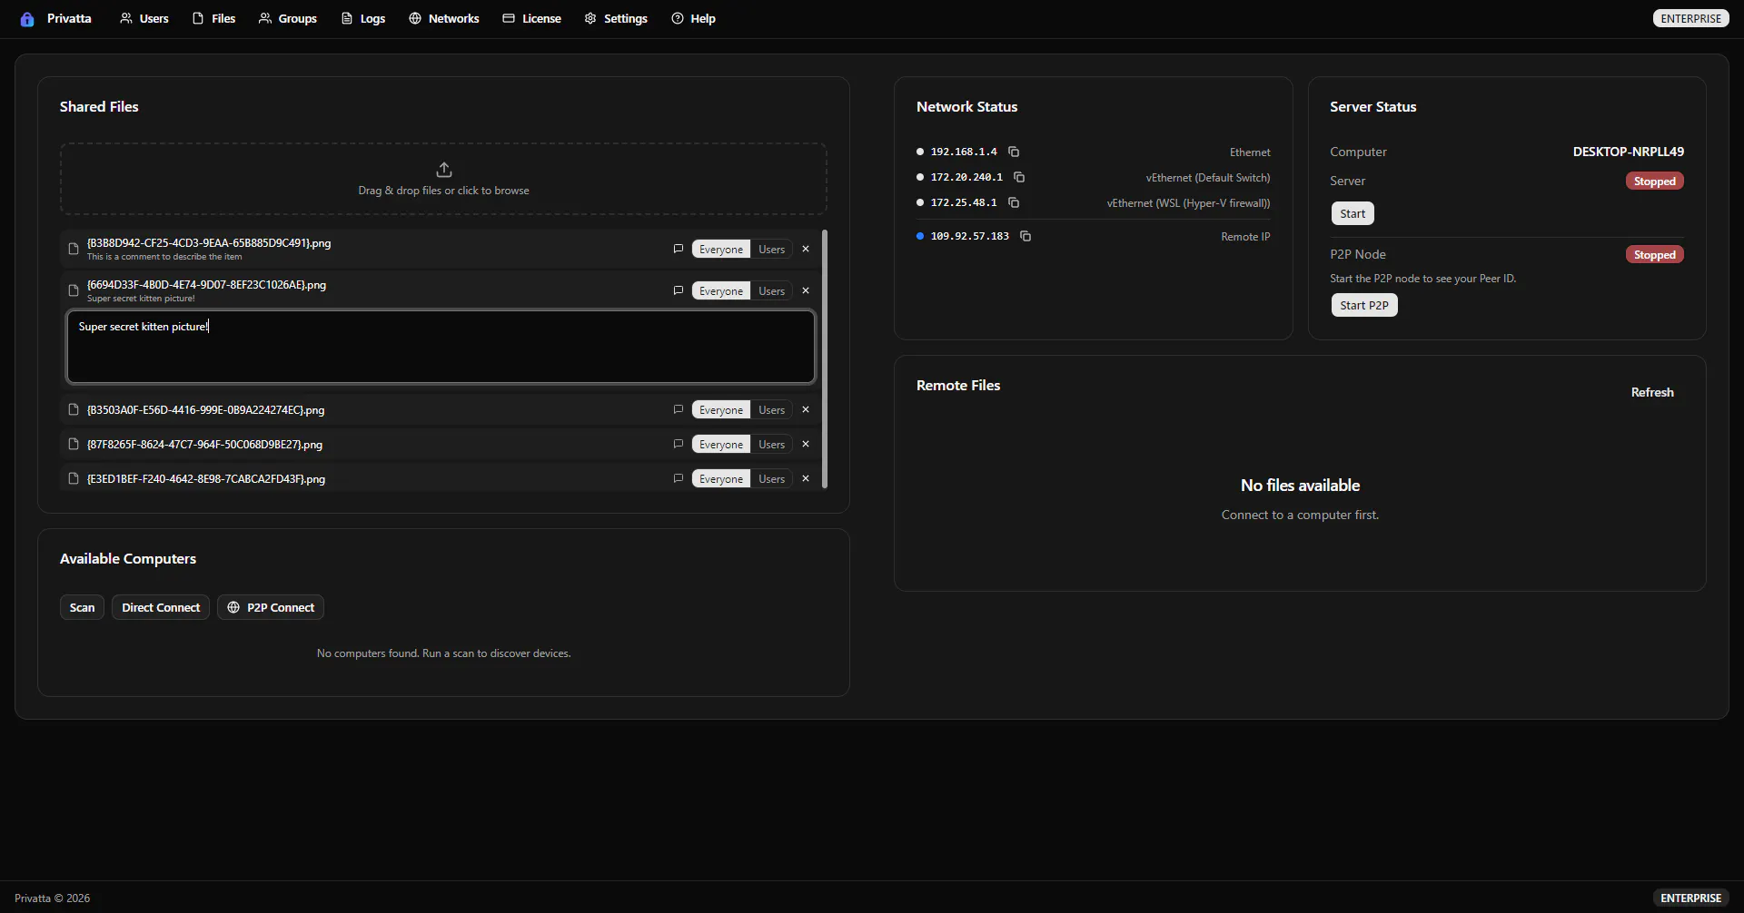
Task: Copy the 192.168.1.4 address
Action: [1014, 152]
